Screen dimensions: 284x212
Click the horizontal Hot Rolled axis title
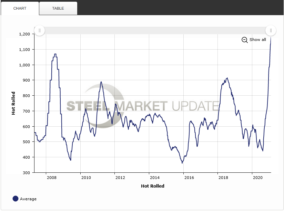pyautogui.click(x=152, y=186)
